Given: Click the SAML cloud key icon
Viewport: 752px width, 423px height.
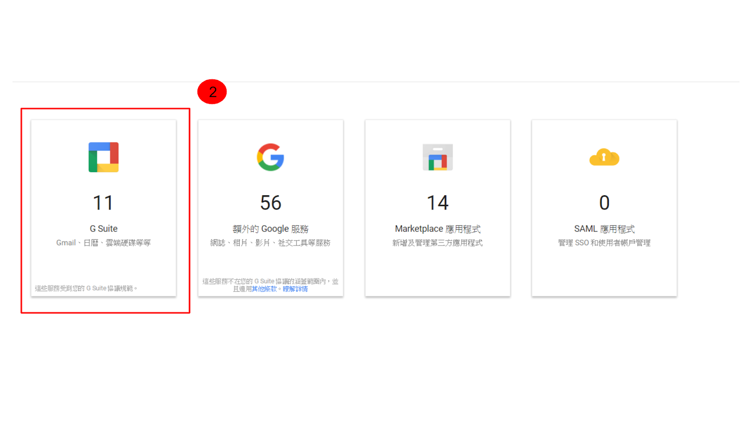Looking at the screenshot, I should pyautogui.click(x=604, y=157).
